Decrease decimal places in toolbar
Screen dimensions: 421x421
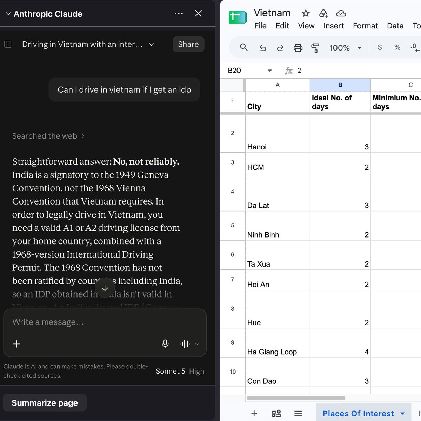point(414,47)
